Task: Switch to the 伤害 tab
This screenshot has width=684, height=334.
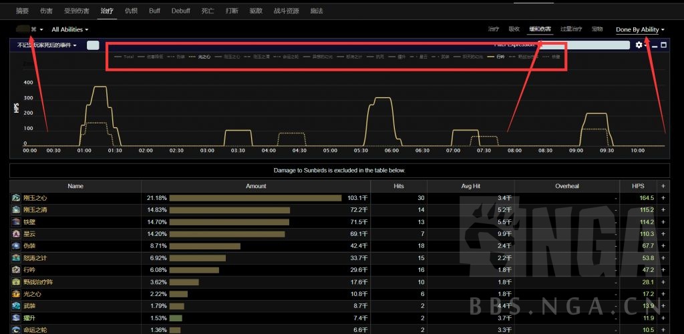Action: tap(46, 11)
